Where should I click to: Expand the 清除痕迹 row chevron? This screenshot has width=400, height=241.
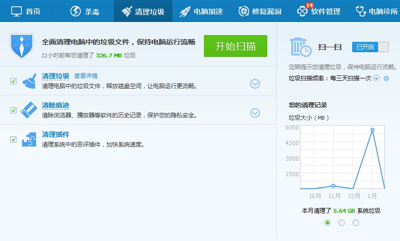255,113
